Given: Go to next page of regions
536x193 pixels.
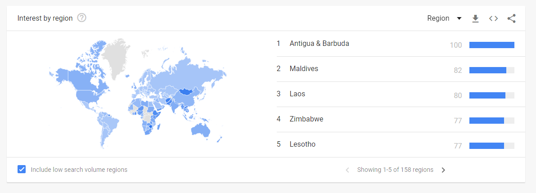Looking at the screenshot, I should [443, 170].
